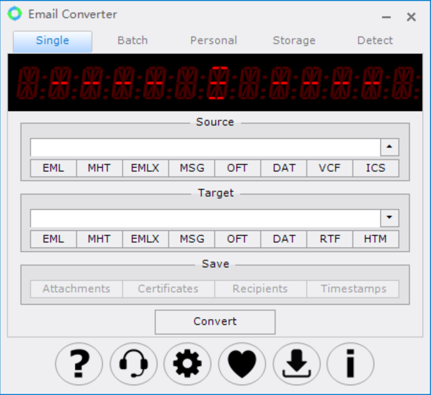Click the red LED segment display
The height and width of the screenshot is (395, 431).
tap(215, 82)
